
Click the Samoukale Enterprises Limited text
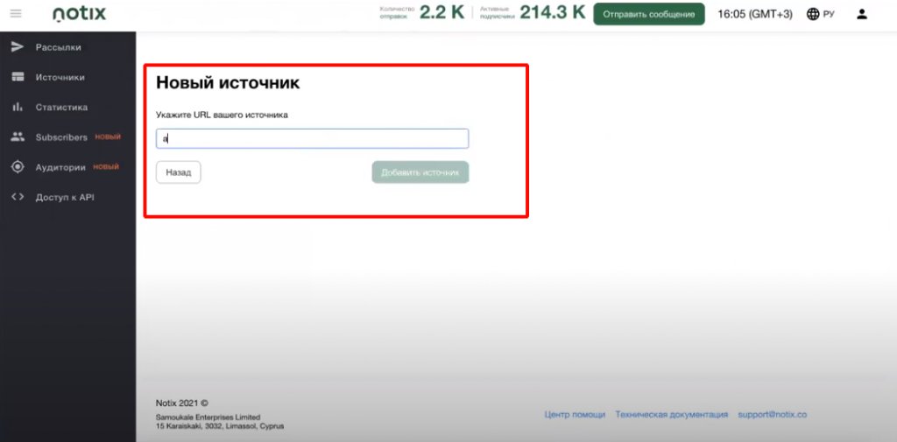pyautogui.click(x=208, y=417)
